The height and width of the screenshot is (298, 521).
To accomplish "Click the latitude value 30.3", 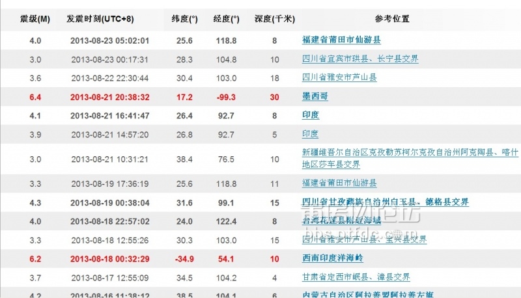I will pos(184,240).
